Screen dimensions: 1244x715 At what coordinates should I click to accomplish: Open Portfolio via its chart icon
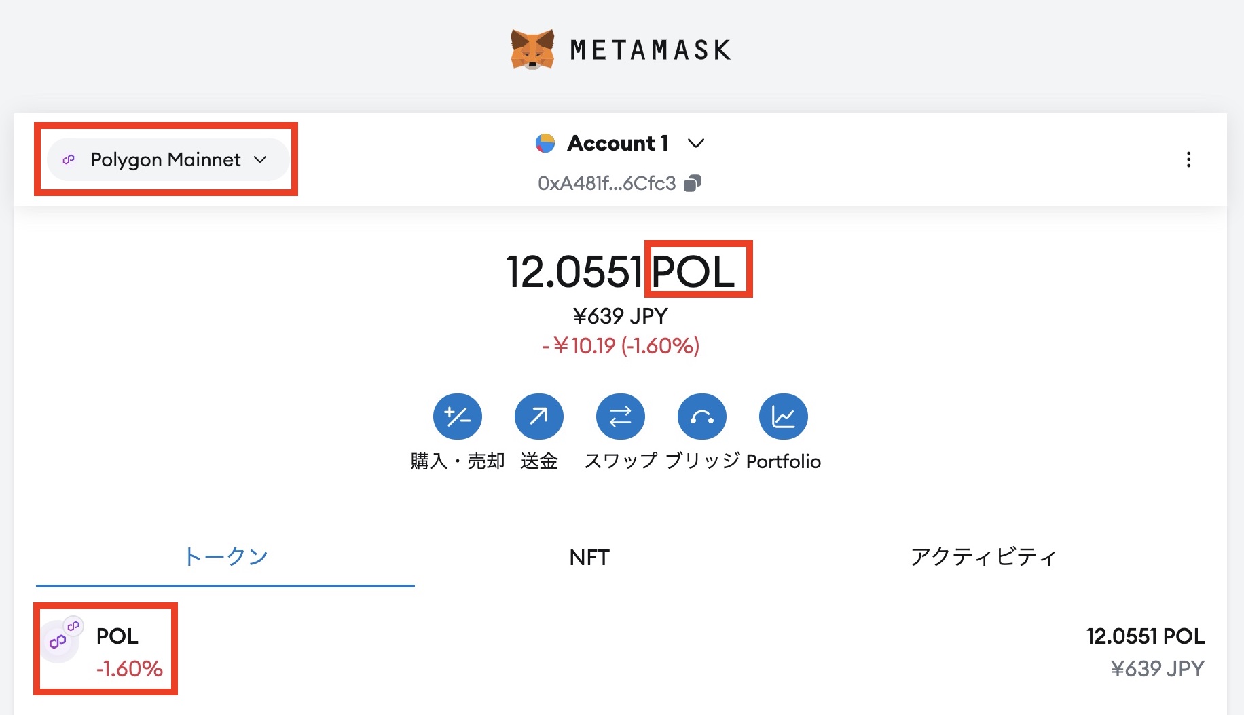click(x=783, y=416)
